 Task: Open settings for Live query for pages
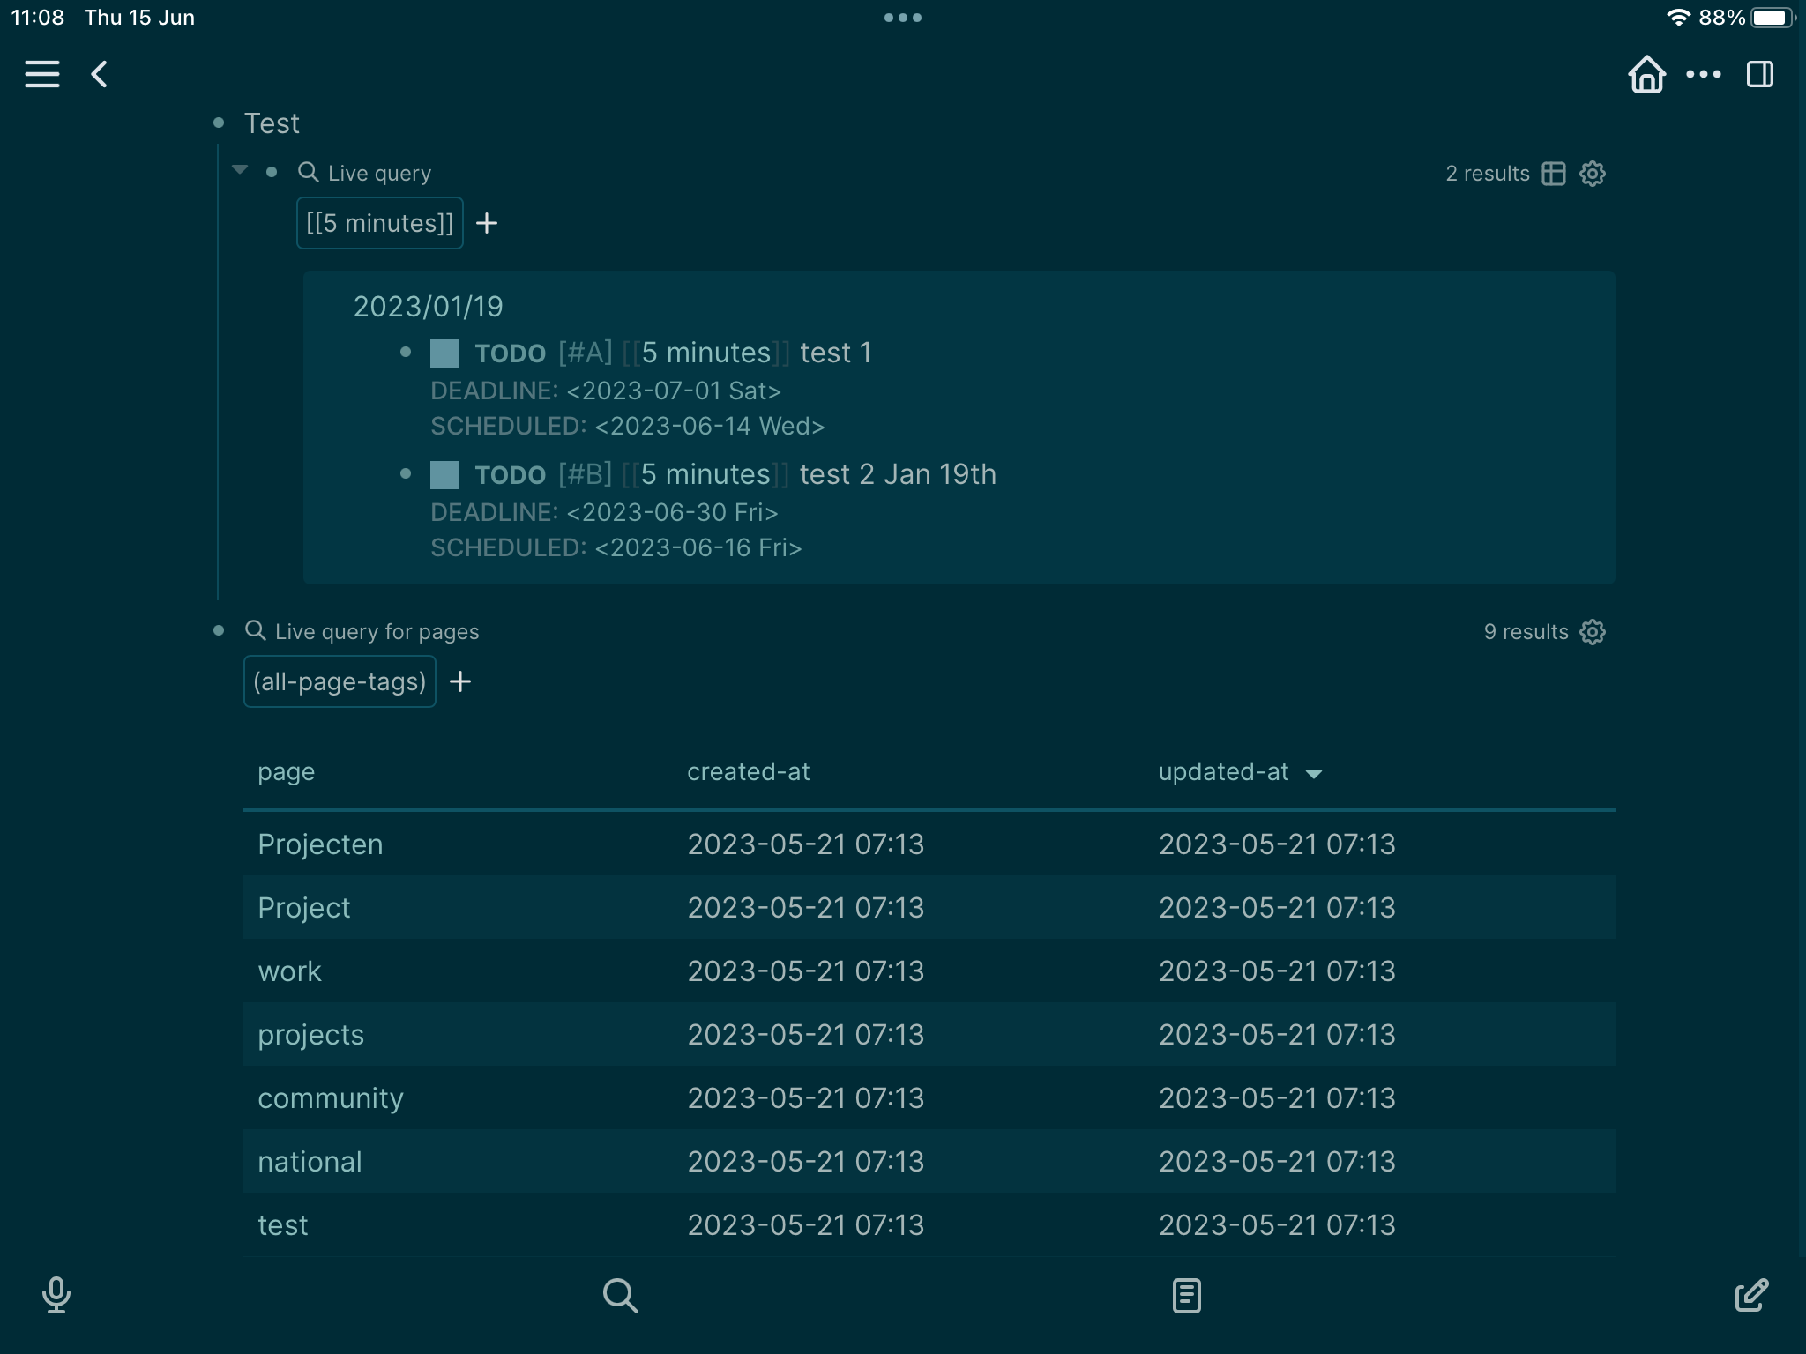(1594, 631)
